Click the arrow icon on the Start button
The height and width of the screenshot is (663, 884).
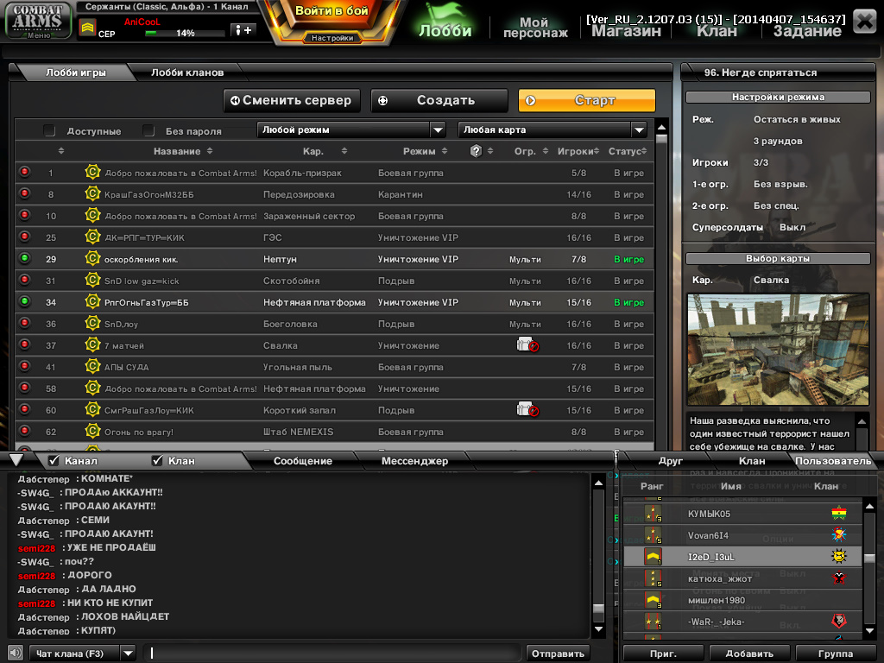(530, 100)
